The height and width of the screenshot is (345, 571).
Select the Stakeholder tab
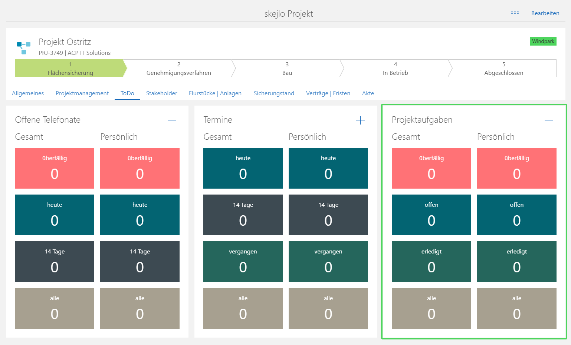click(x=161, y=93)
